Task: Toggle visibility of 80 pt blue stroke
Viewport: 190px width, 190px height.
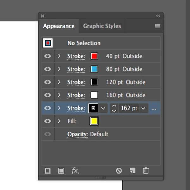Action: tap(47, 69)
